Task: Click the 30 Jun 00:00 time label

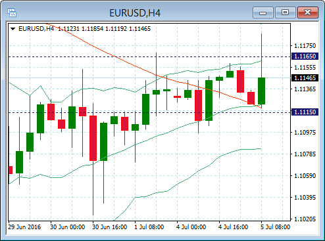Action: (x=68, y=227)
